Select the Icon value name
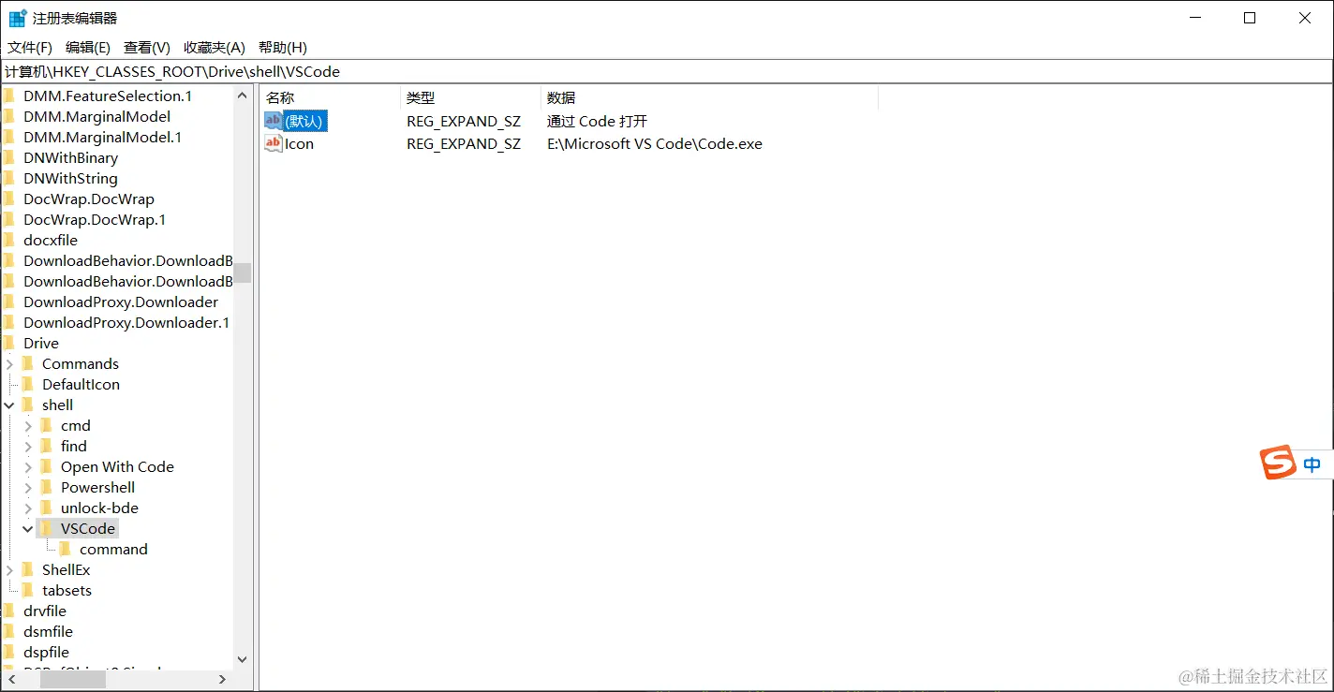This screenshot has height=692, width=1334. point(299,144)
